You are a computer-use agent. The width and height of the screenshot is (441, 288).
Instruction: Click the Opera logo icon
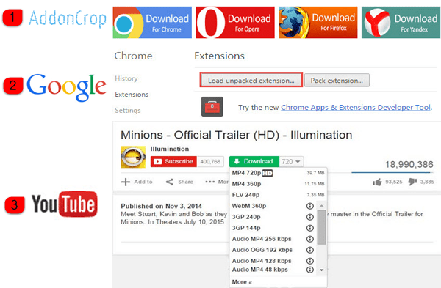coord(211,23)
